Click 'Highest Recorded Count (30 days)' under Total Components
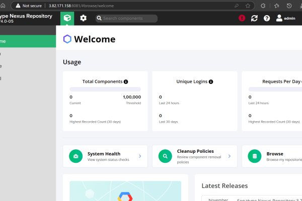 coord(95,122)
